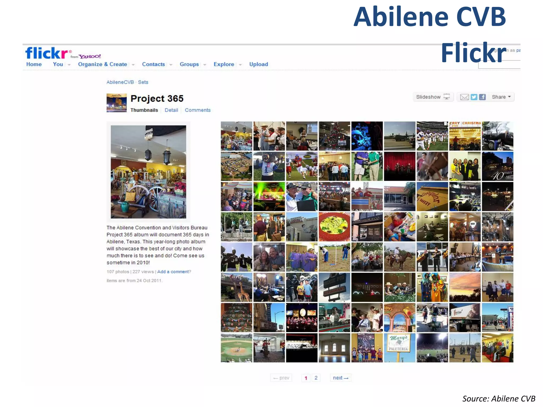Expand the Organize & Create arrow
Viewport: 543px width, 407px height.
133,65
